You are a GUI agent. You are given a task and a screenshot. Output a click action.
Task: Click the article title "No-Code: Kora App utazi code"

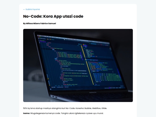53,16
